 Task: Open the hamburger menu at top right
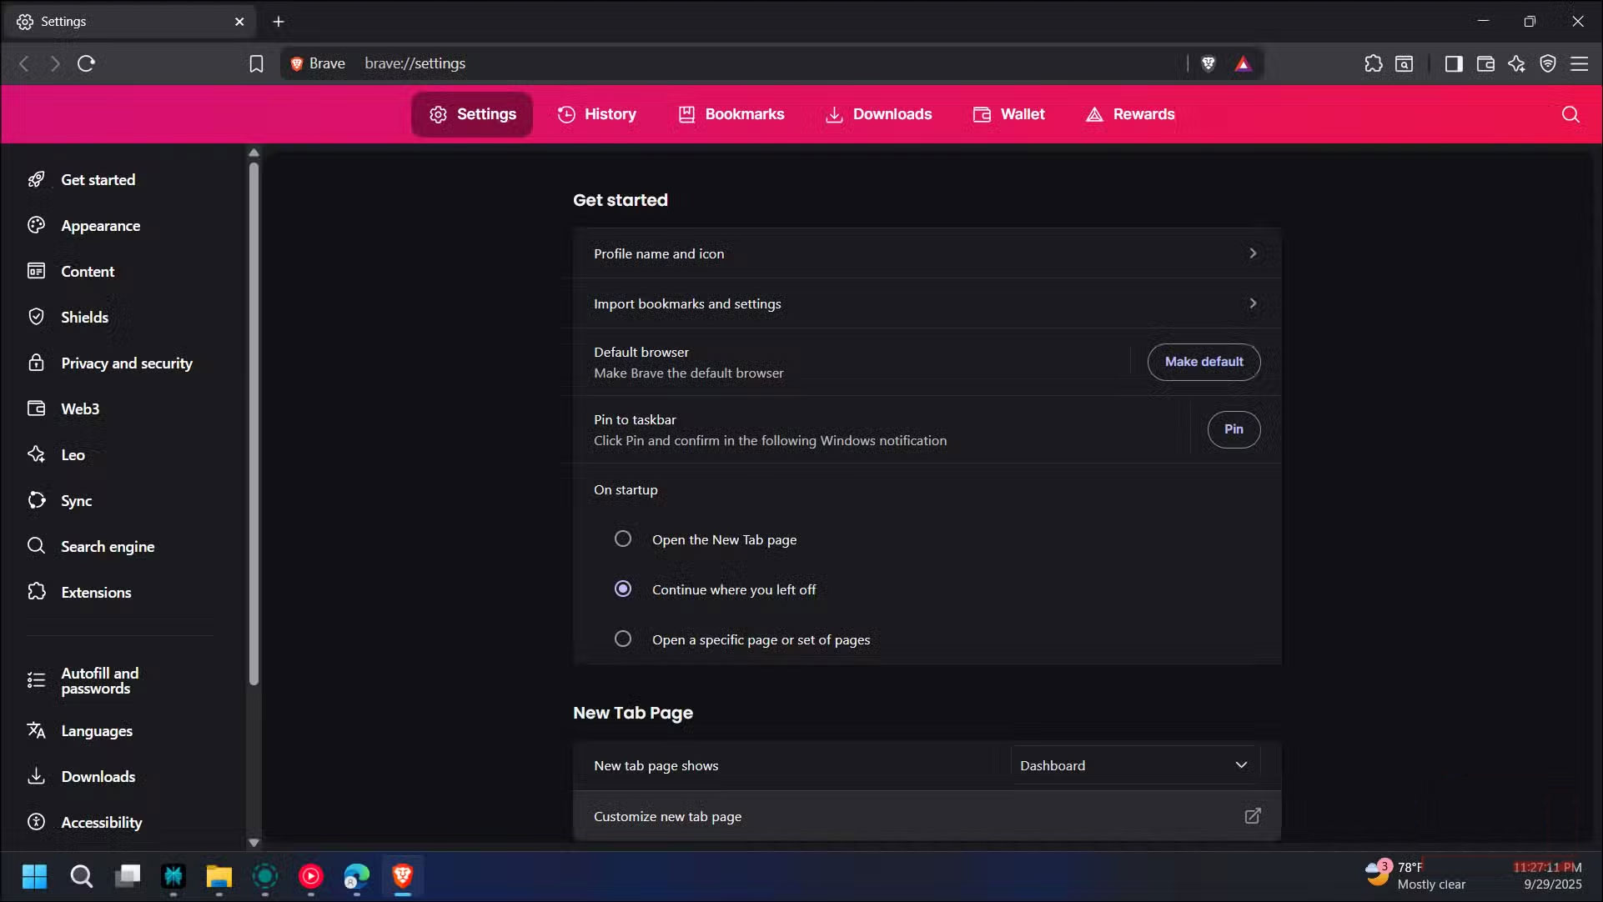(x=1580, y=63)
